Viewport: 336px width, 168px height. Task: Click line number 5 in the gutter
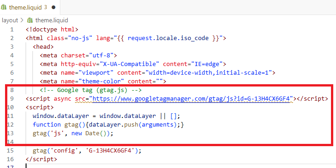click(x=12, y=64)
